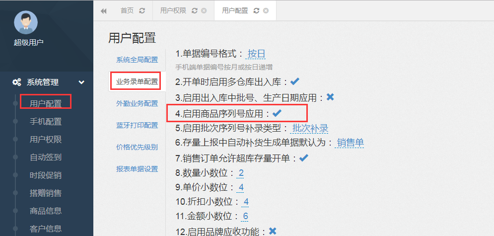Collapse the 系统管理 menu chevron
The image size is (494, 236).
click(81, 82)
